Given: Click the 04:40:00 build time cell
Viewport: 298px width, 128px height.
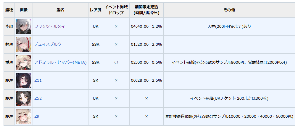Looking at the screenshot, I should click(x=140, y=27).
